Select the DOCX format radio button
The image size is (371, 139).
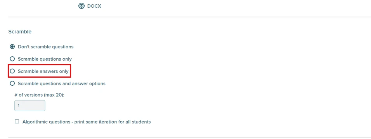click(81, 6)
